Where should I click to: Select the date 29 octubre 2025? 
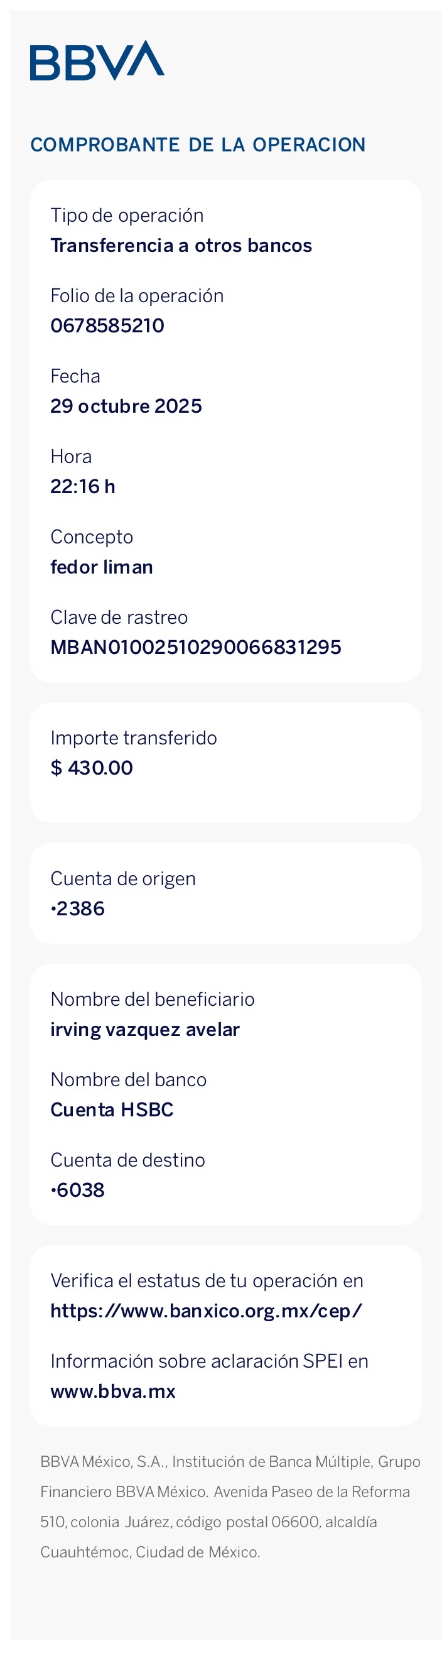pyautogui.click(x=126, y=406)
